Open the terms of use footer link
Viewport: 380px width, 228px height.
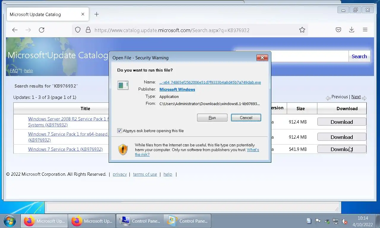tap(145, 174)
